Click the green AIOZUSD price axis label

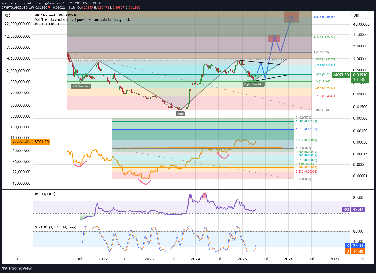pyautogui.click(x=341, y=75)
